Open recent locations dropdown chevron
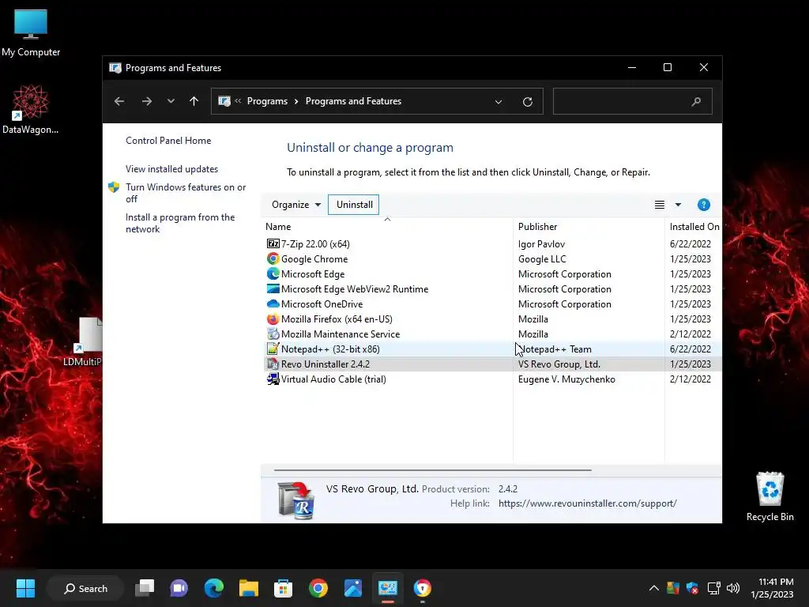 tap(171, 101)
